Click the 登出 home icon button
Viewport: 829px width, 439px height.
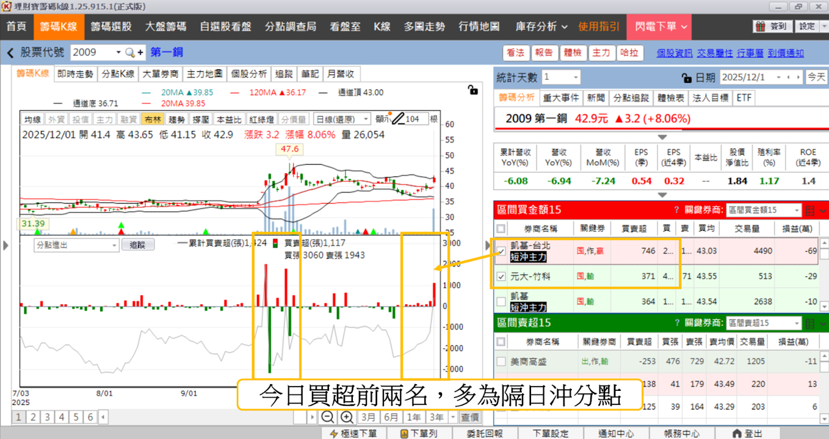point(747,433)
